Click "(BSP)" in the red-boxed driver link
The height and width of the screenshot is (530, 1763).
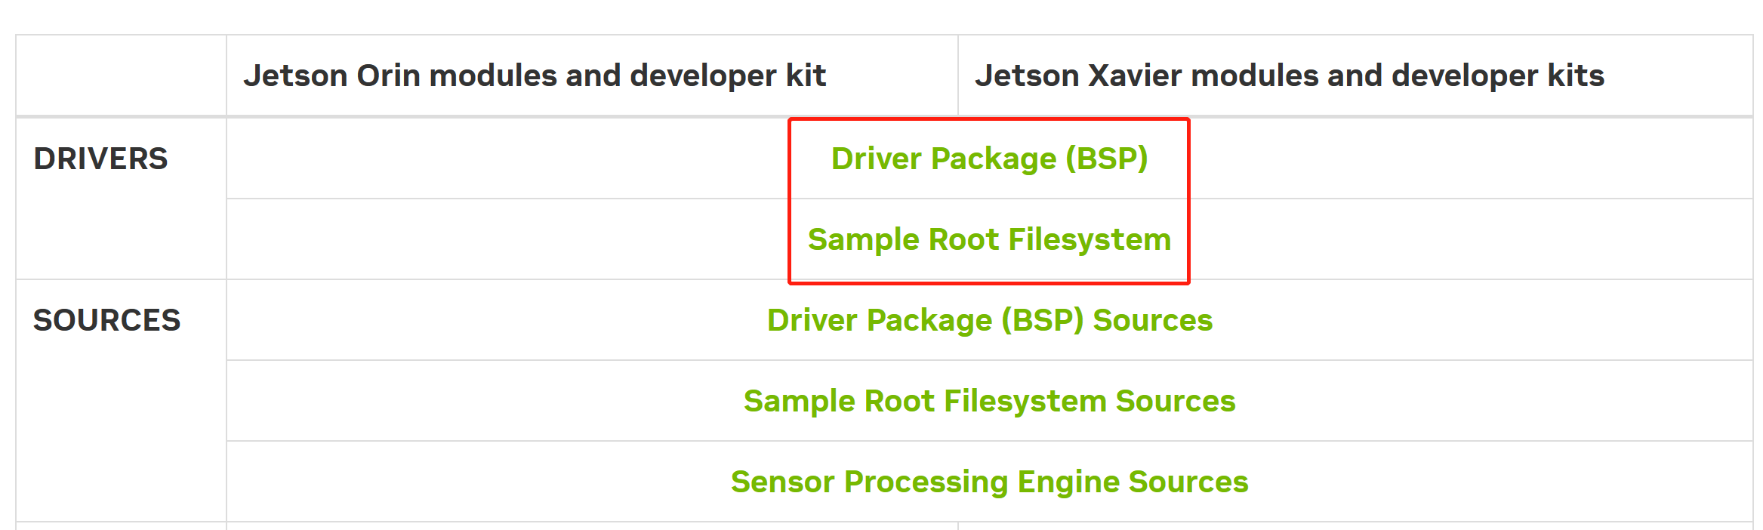tap(1107, 159)
